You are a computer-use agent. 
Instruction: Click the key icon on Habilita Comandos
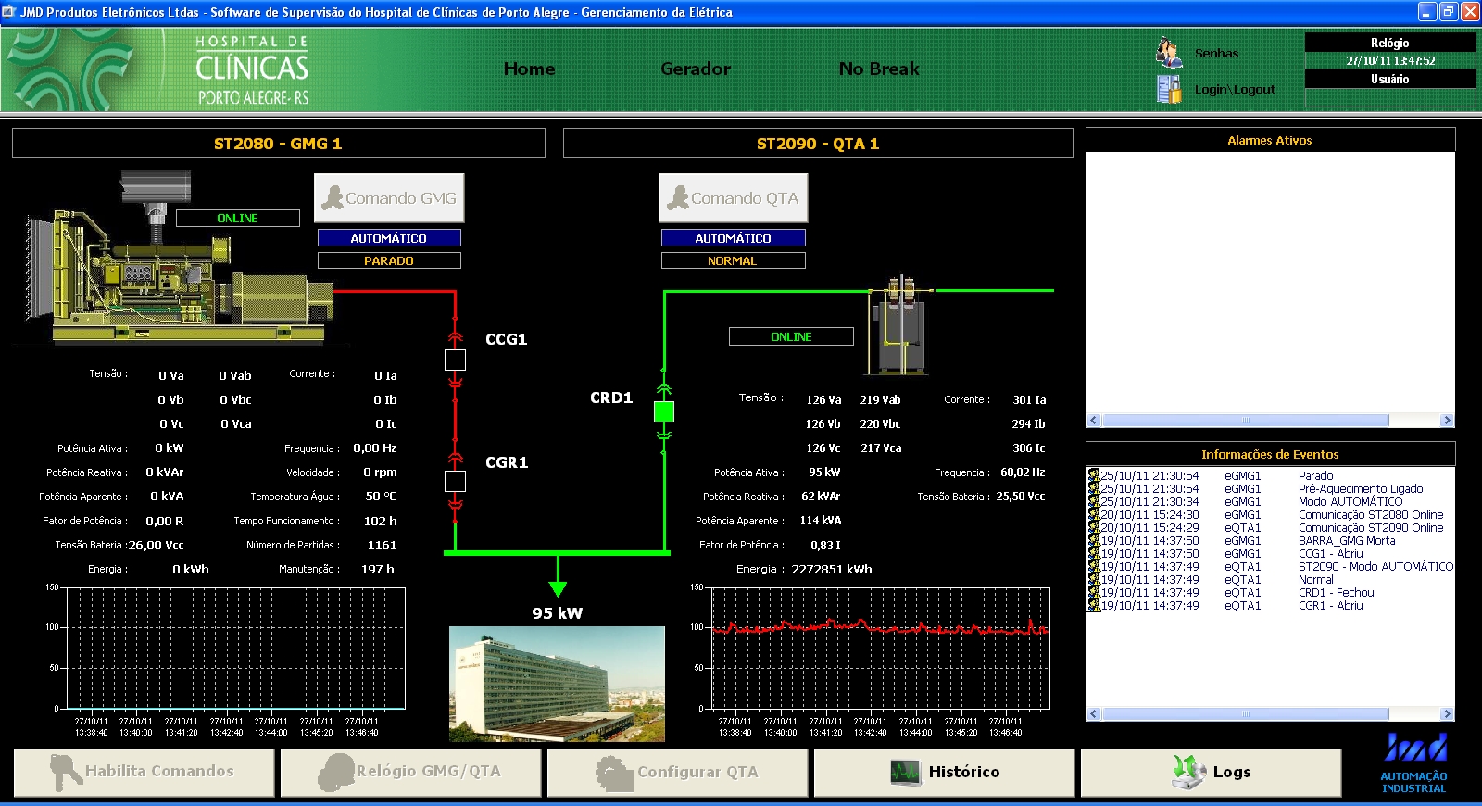[66, 772]
